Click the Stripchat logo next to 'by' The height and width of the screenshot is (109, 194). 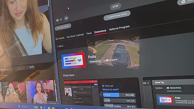[x=107, y=60]
